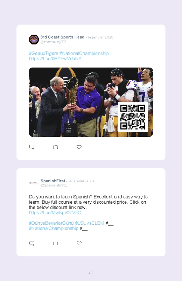
Task: Open #NationalChampionship hashtag in first tweet
Action: (84, 54)
